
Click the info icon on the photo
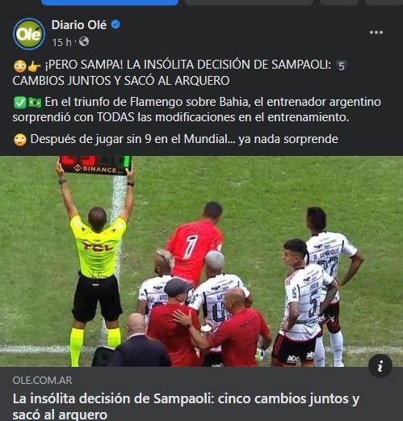[380, 366]
